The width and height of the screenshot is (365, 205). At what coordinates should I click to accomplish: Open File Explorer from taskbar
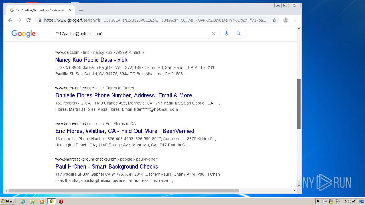point(32,201)
